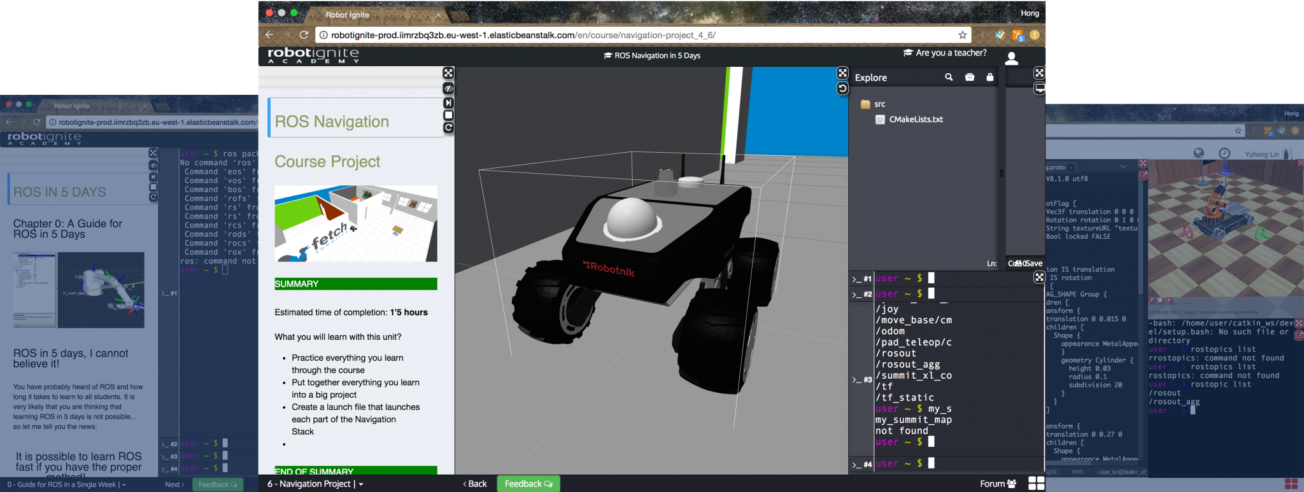Reload the notebook with the circular arrow icon

[x=448, y=128]
